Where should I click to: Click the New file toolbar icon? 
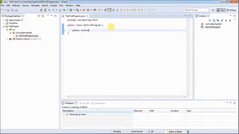coord(2,10)
